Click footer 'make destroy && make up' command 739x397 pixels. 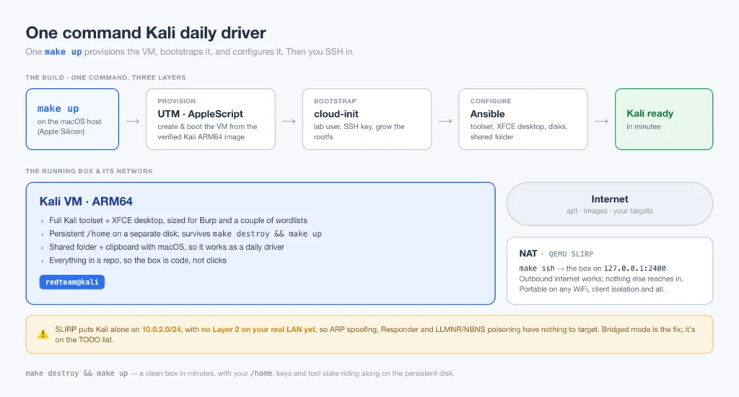coord(76,373)
